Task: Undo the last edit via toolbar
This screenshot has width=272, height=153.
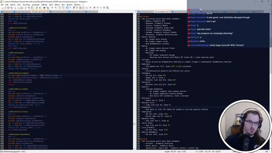Action: pyautogui.click(x=37, y=8)
